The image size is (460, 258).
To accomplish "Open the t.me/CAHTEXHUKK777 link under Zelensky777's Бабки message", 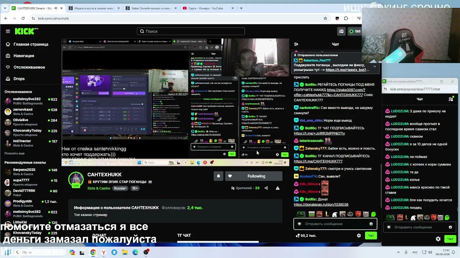I will (x=318, y=161).
